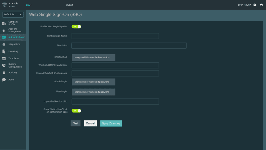Open the SSO Method dropdown

(x=93, y=57)
